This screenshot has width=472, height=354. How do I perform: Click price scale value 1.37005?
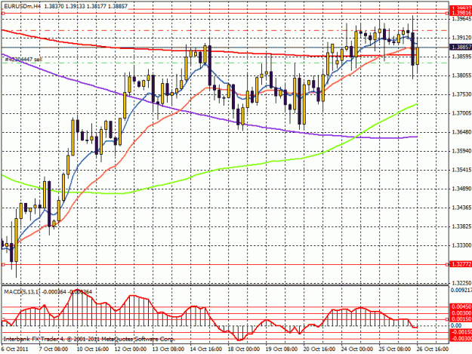coord(461,113)
